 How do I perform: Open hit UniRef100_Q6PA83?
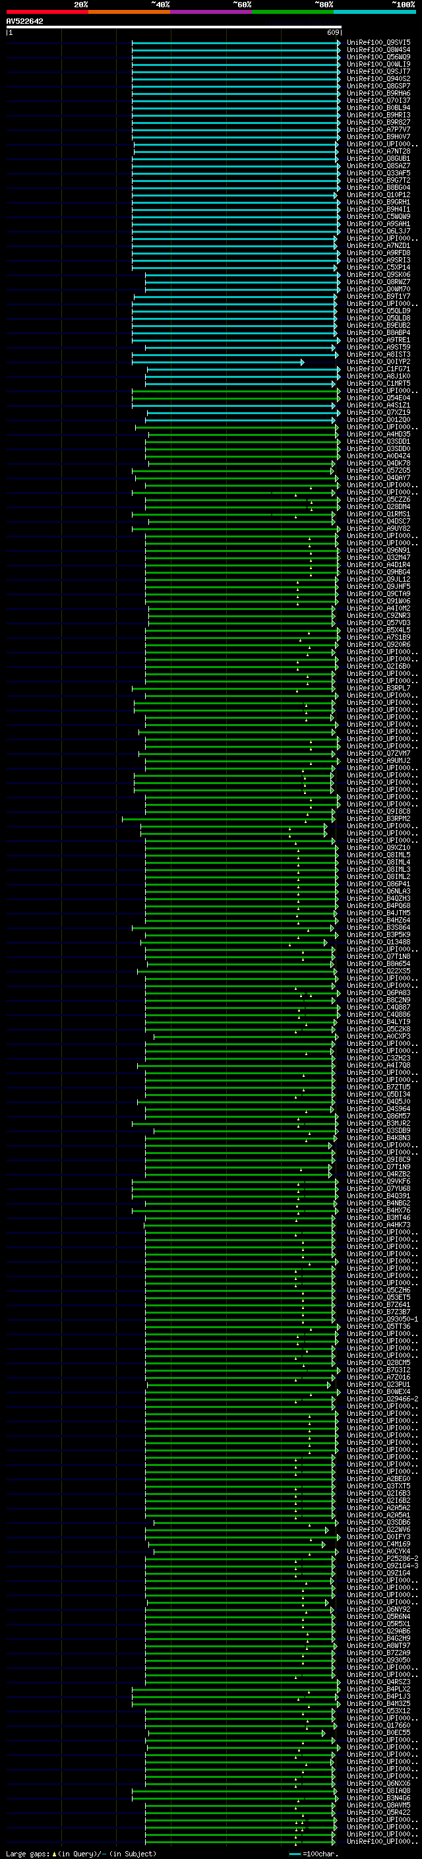(x=378, y=992)
